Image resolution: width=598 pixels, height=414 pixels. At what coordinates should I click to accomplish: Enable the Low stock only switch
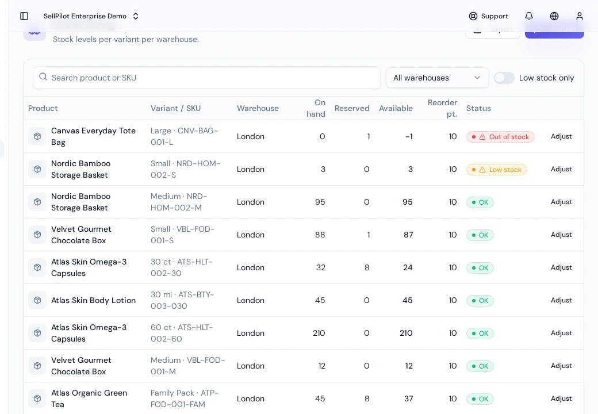(x=504, y=78)
